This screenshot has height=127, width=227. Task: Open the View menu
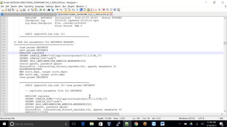tap(21, 6)
